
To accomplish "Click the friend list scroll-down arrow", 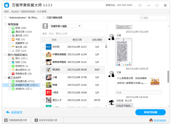I will tap(106, 106).
